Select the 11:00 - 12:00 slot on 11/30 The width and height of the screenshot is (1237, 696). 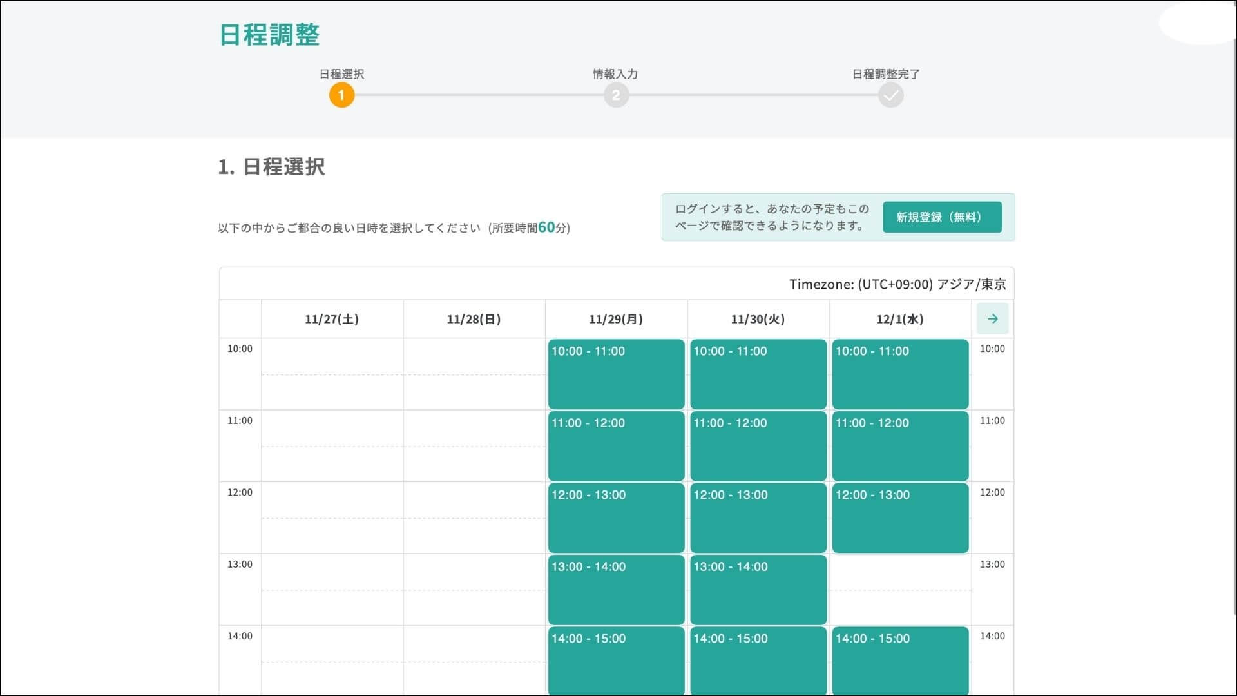coord(758,446)
